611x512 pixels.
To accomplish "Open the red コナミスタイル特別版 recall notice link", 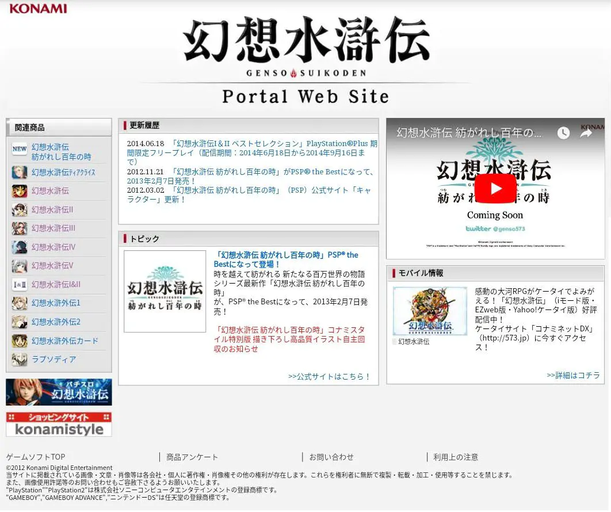I will pyautogui.click(x=289, y=339).
